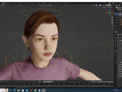Open the pivot point dropdown
The image size is (122, 92).
pyautogui.click(x=47, y=5)
